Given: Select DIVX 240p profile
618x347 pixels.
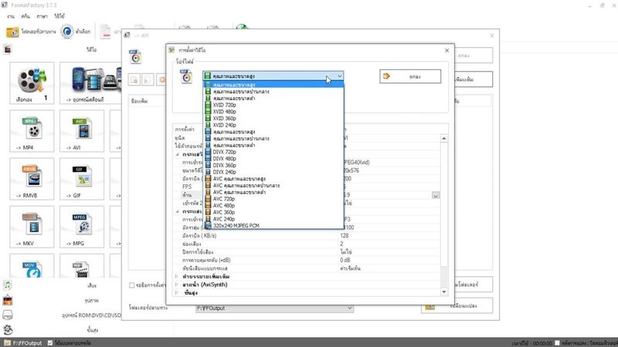Looking at the screenshot, I should click(x=273, y=172).
